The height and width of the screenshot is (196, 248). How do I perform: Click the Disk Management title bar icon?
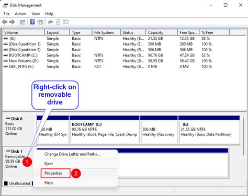5,5
